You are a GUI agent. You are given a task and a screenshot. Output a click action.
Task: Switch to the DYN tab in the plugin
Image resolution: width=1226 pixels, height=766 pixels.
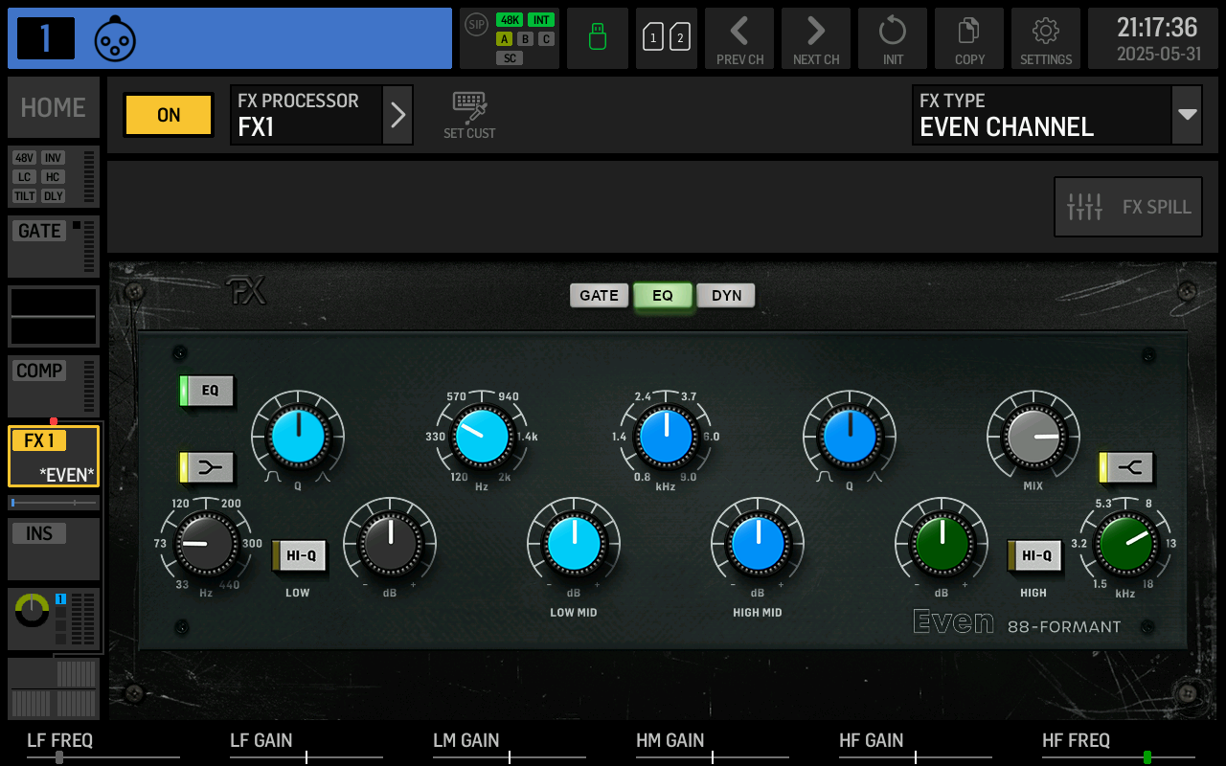[x=725, y=295]
